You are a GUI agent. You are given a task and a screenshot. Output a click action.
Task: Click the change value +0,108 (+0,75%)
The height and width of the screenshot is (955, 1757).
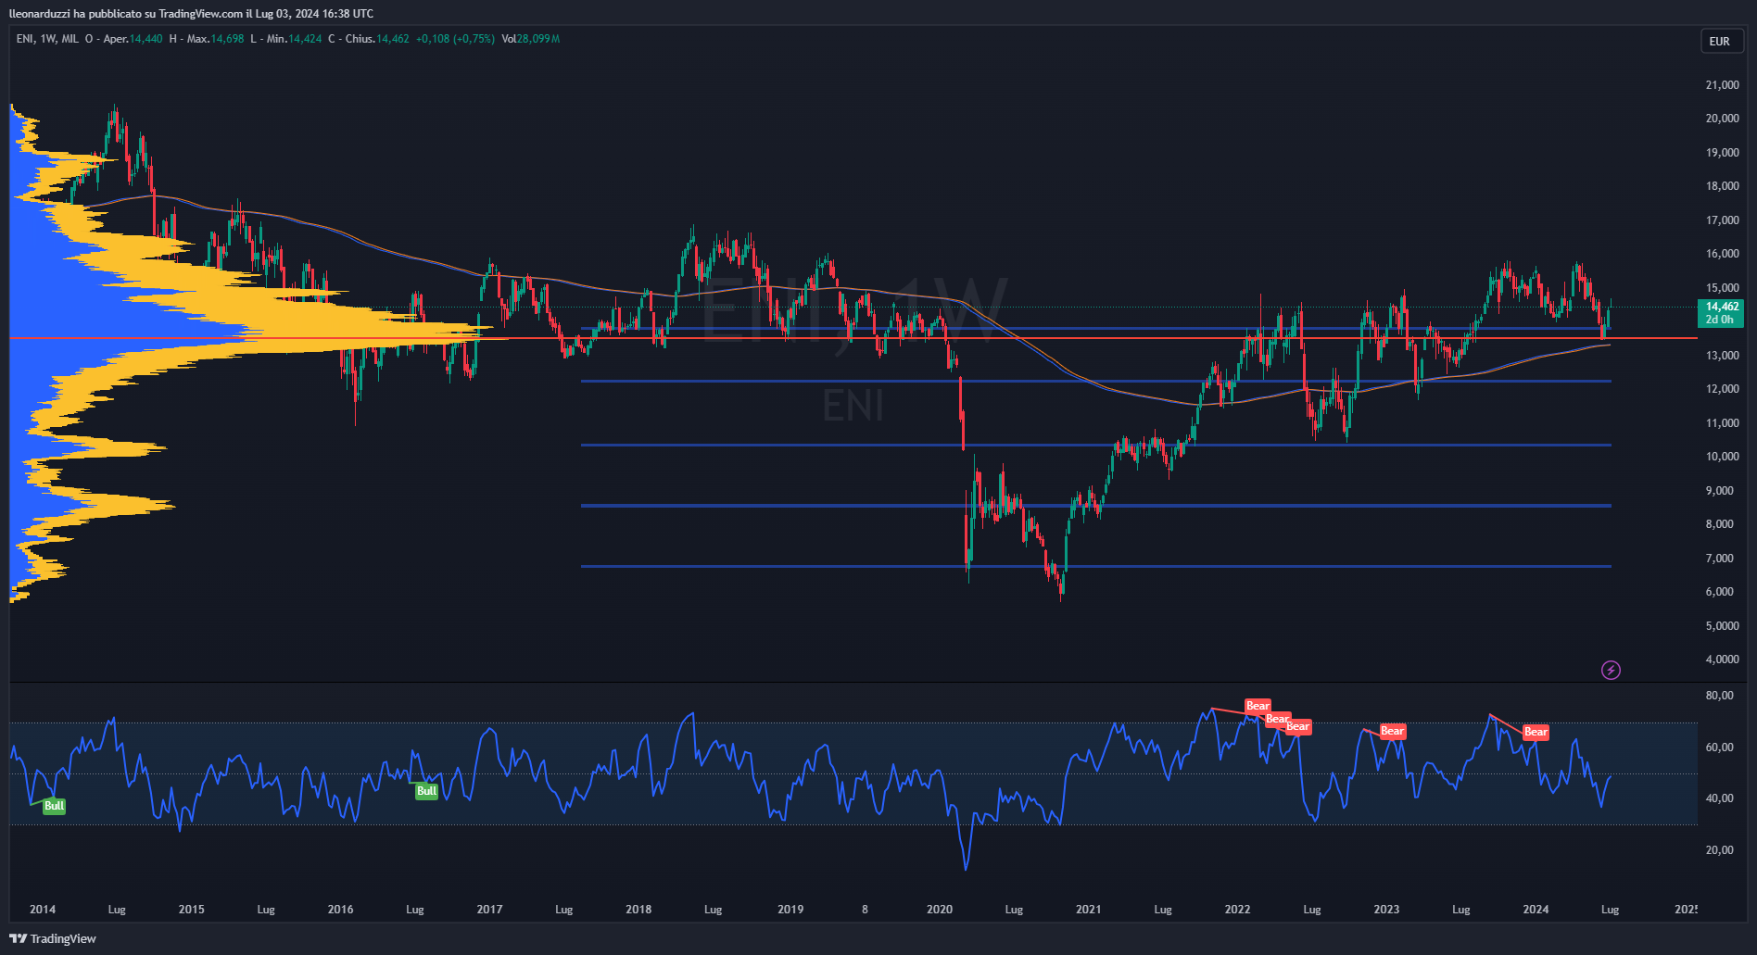coord(455,39)
